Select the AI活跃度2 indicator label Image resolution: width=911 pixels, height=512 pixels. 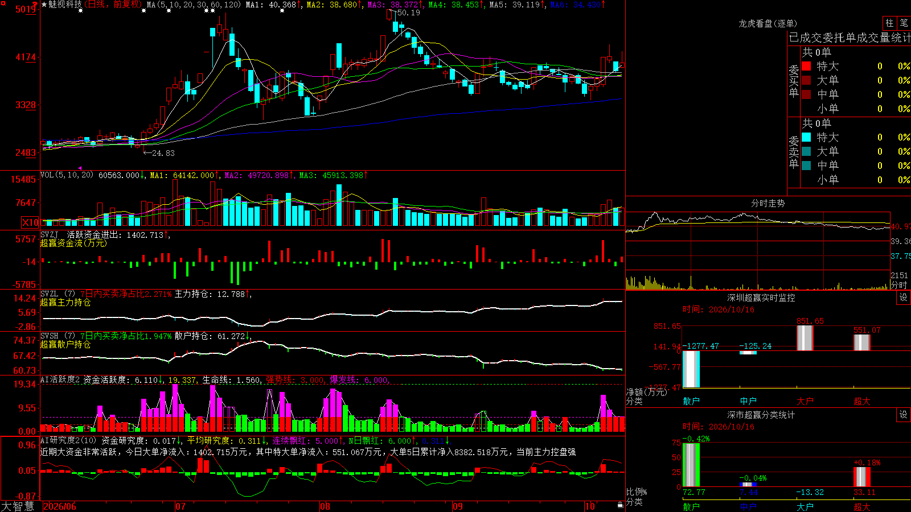[60, 379]
